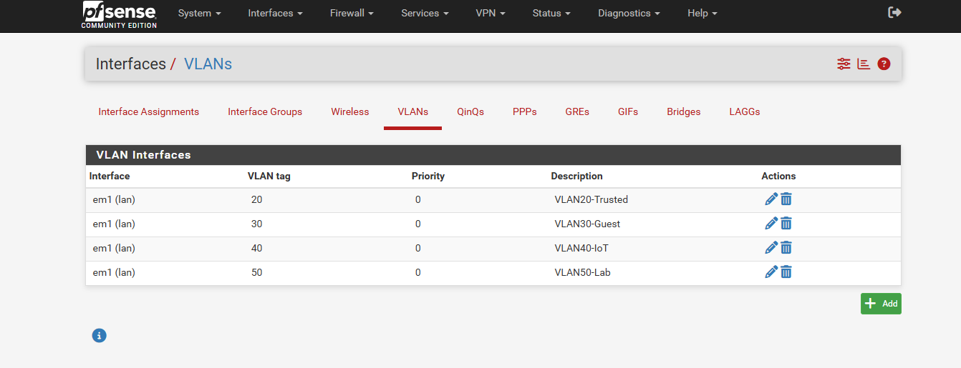
Task: Click the Priority column header
Action: (428, 176)
